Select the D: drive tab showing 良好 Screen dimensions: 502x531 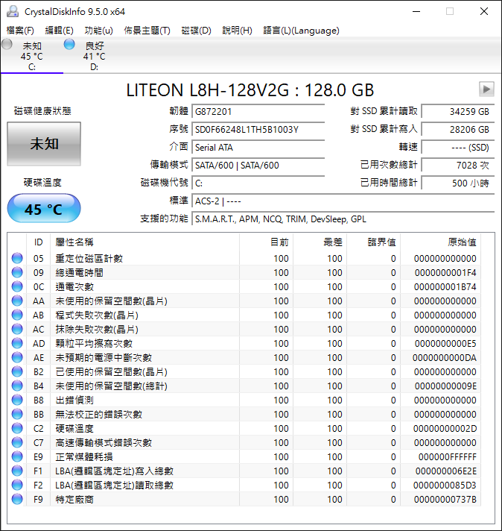click(x=94, y=56)
